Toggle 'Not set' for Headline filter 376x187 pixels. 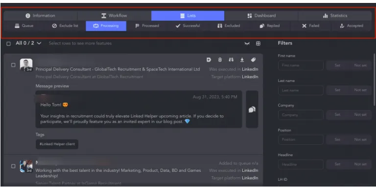pos(360,164)
